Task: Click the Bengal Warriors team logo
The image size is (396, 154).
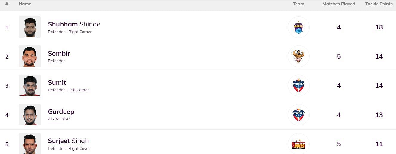Action: coord(298,27)
